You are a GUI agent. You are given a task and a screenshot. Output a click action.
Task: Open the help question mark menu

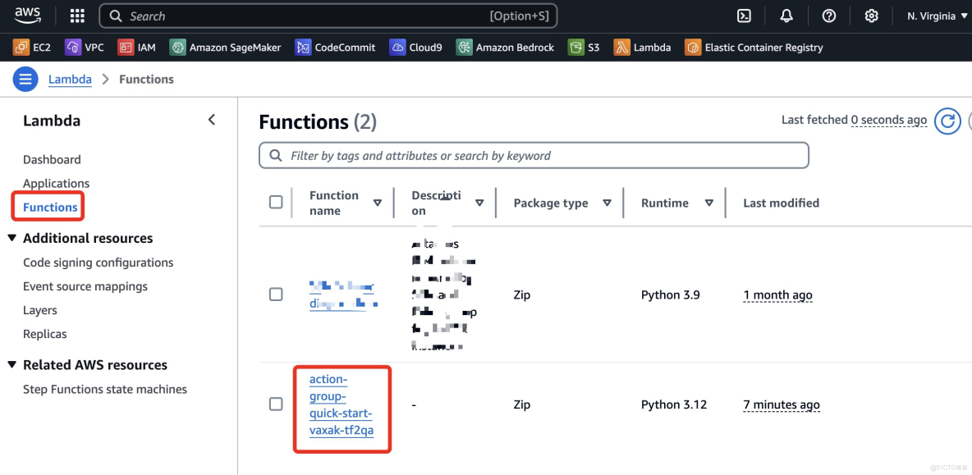[x=829, y=16]
